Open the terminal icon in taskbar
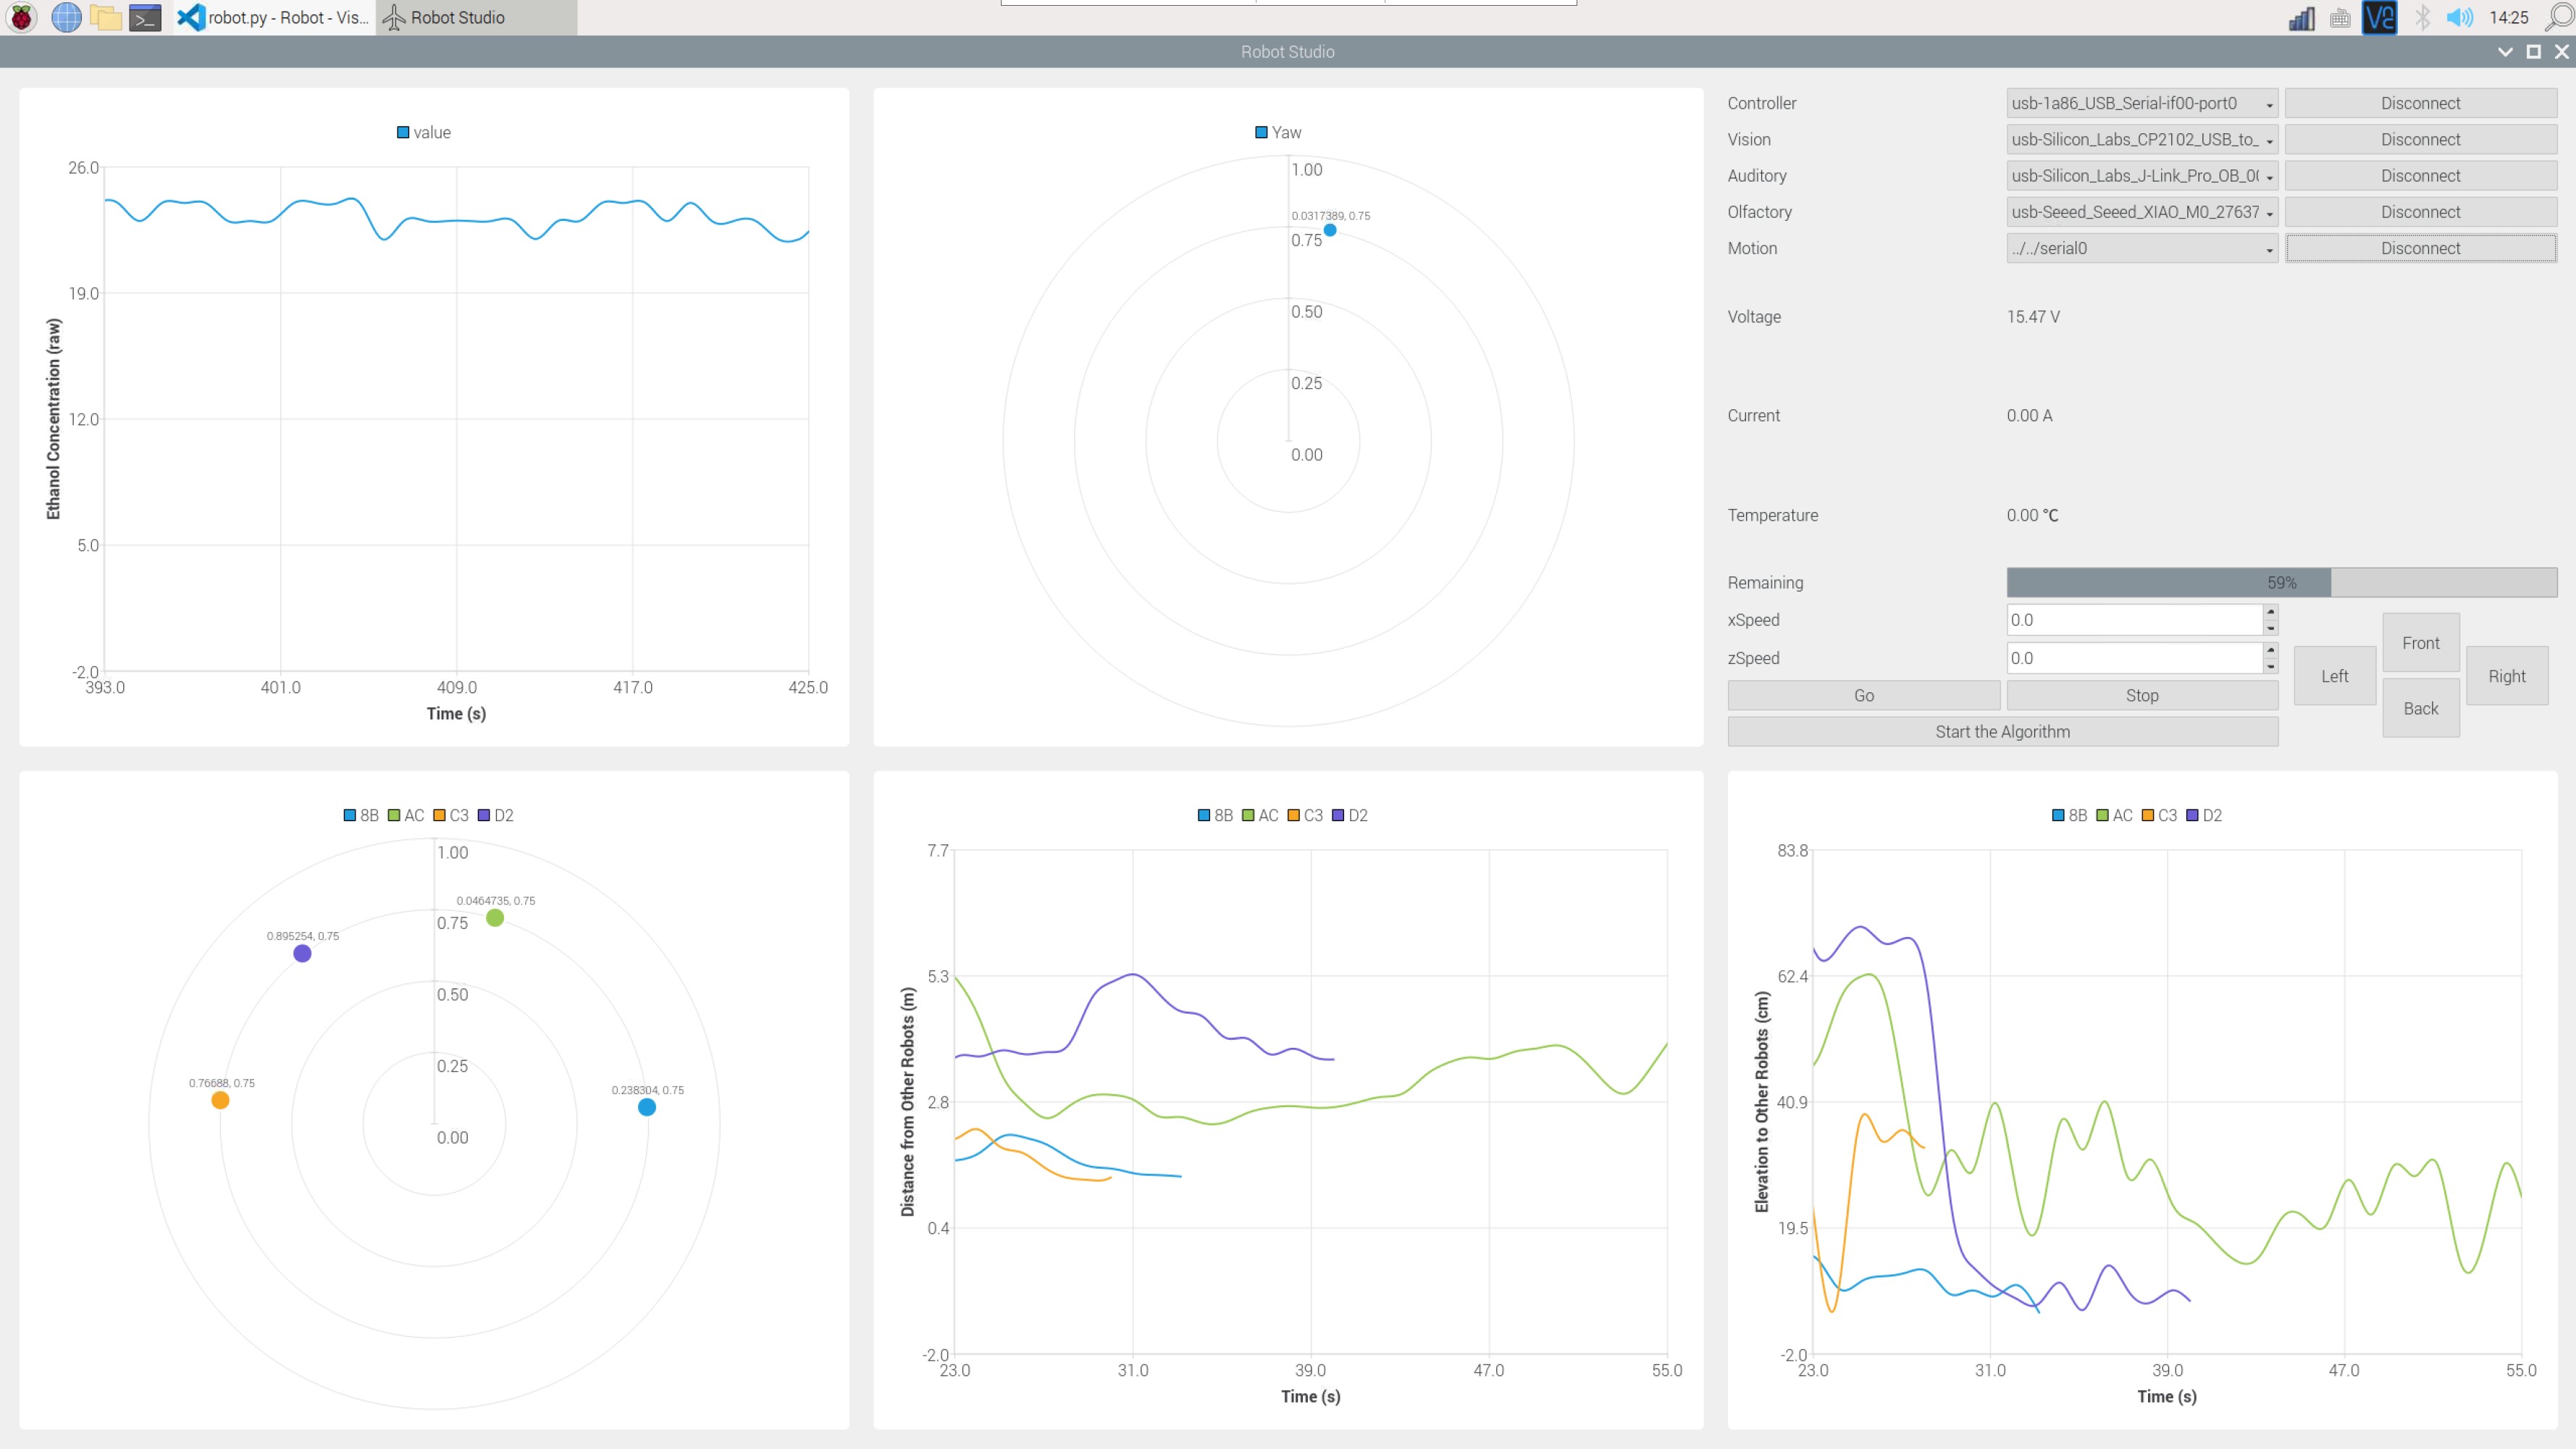The width and height of the screenshot is (2576, 1449). point(145,17)
